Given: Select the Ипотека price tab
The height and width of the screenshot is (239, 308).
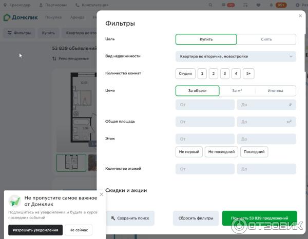Looking at the screenshot, I should tap(275, 91).
